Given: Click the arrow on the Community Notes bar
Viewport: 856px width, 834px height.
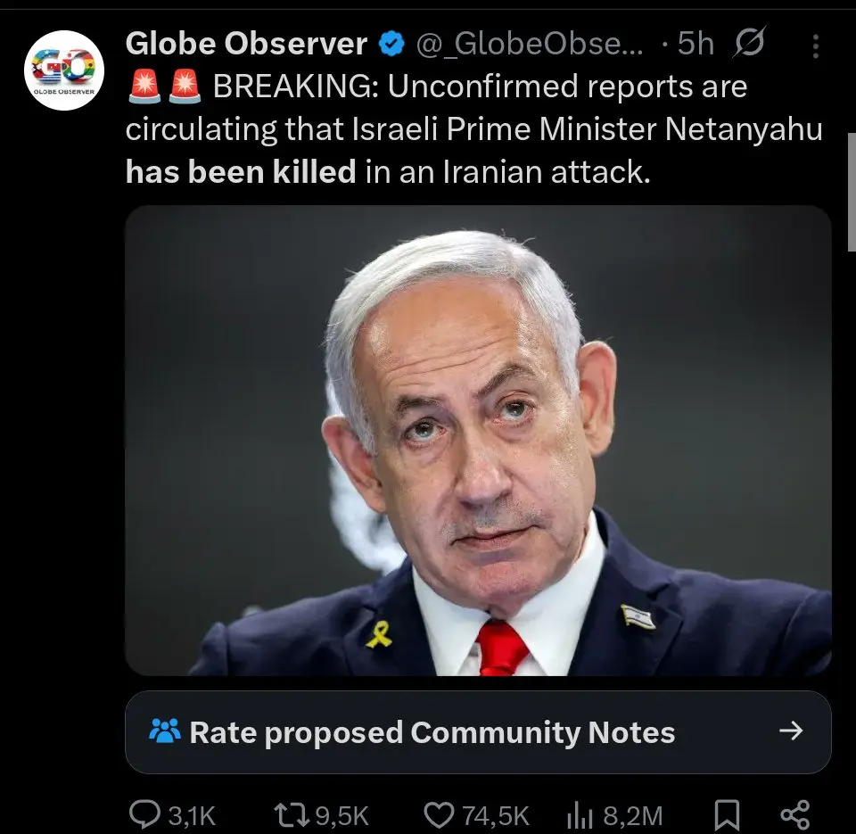Looking at the screenshot, I should [x=791, y=731].
